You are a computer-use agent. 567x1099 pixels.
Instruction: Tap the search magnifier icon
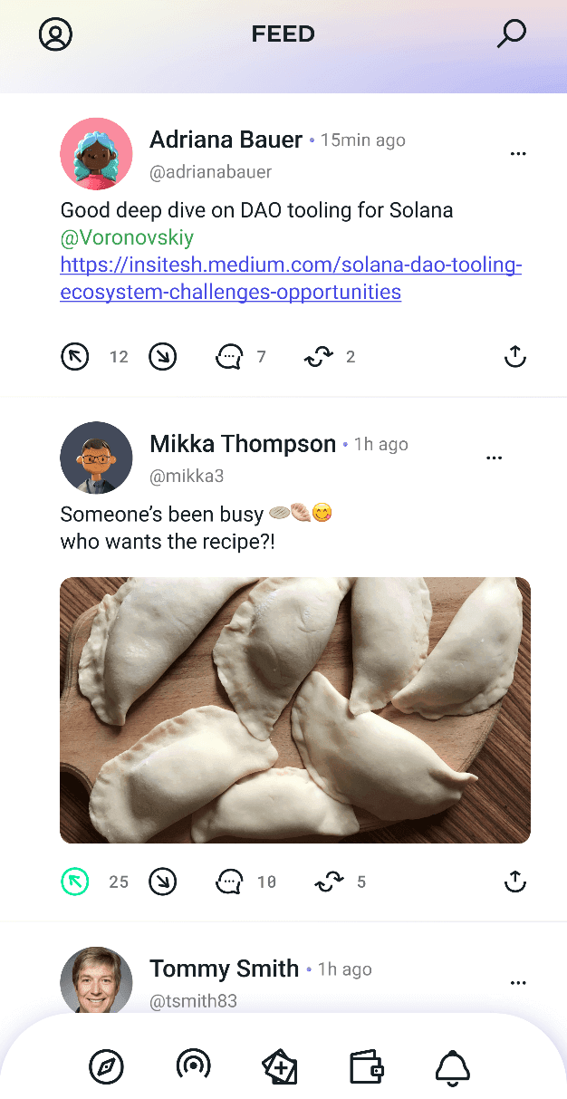pyautogui.click(x=511, y=34)
